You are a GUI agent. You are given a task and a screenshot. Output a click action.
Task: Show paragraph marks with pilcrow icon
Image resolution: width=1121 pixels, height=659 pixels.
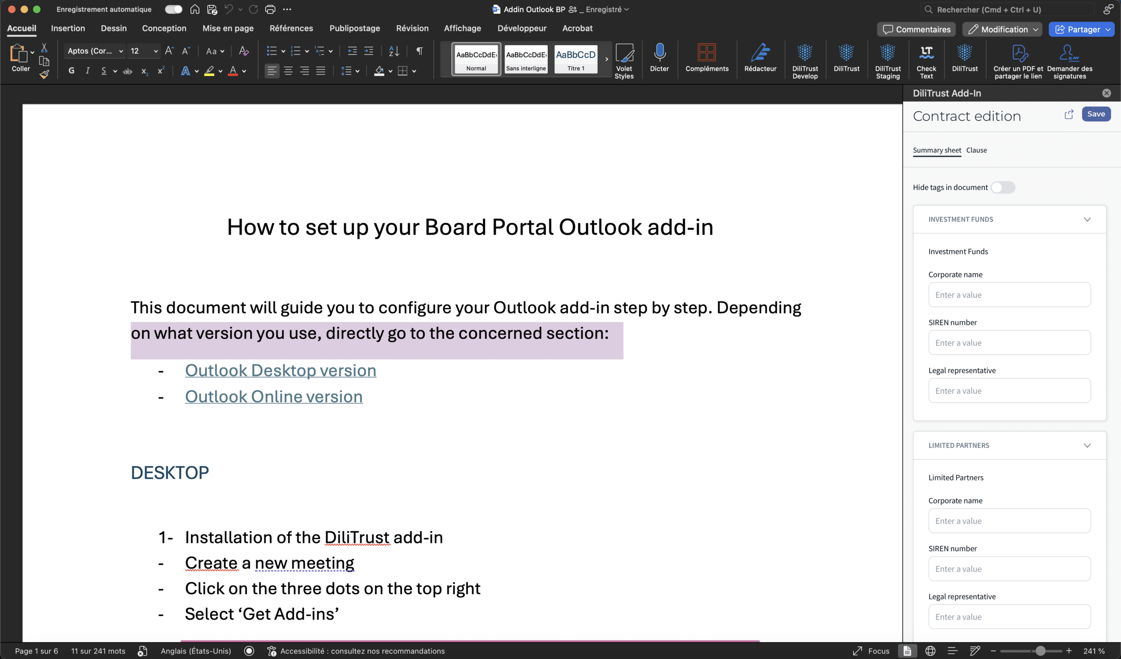pyautogui.click(x=419, y=51)
